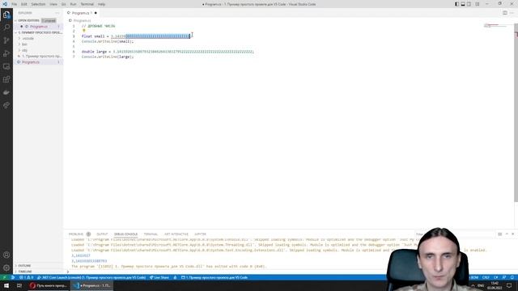Open the Go menu
The height and width of the screenshot is (291, 518).
point(64,4)
